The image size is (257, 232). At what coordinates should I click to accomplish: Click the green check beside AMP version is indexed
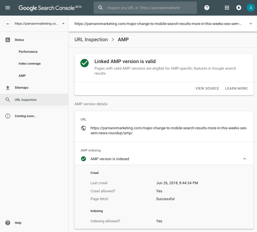[x=83, y=159]
